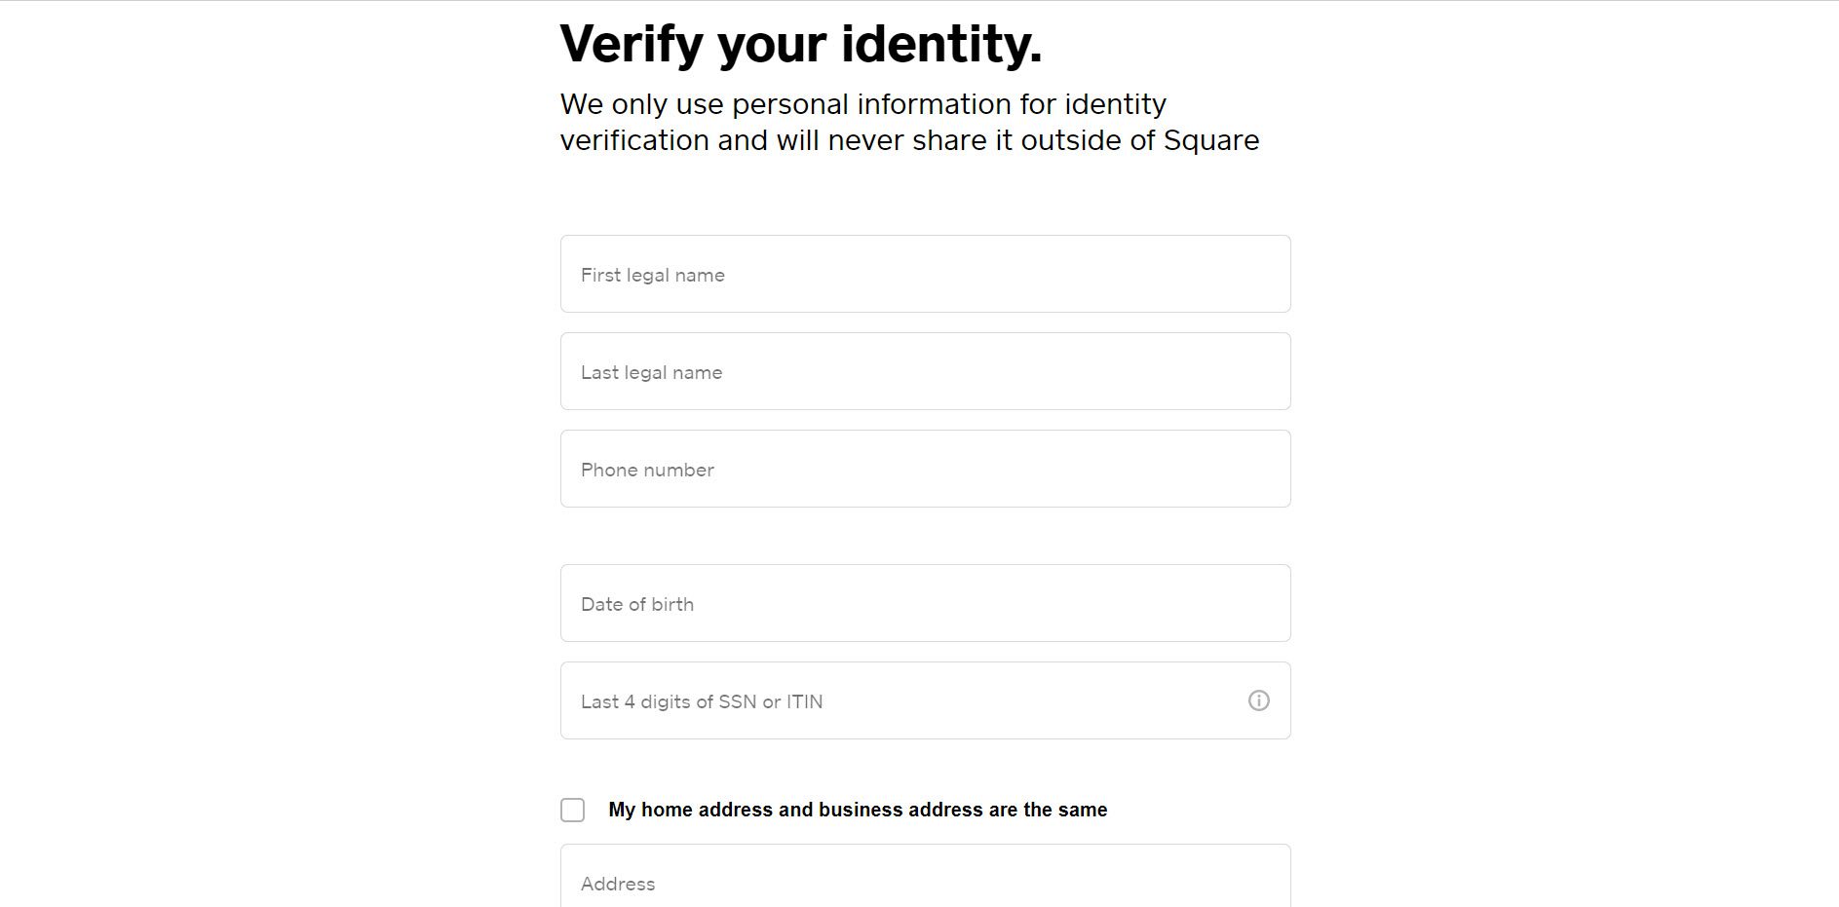
Task: Click the 'Address' placeholder text
Action: tap(618, 884)
